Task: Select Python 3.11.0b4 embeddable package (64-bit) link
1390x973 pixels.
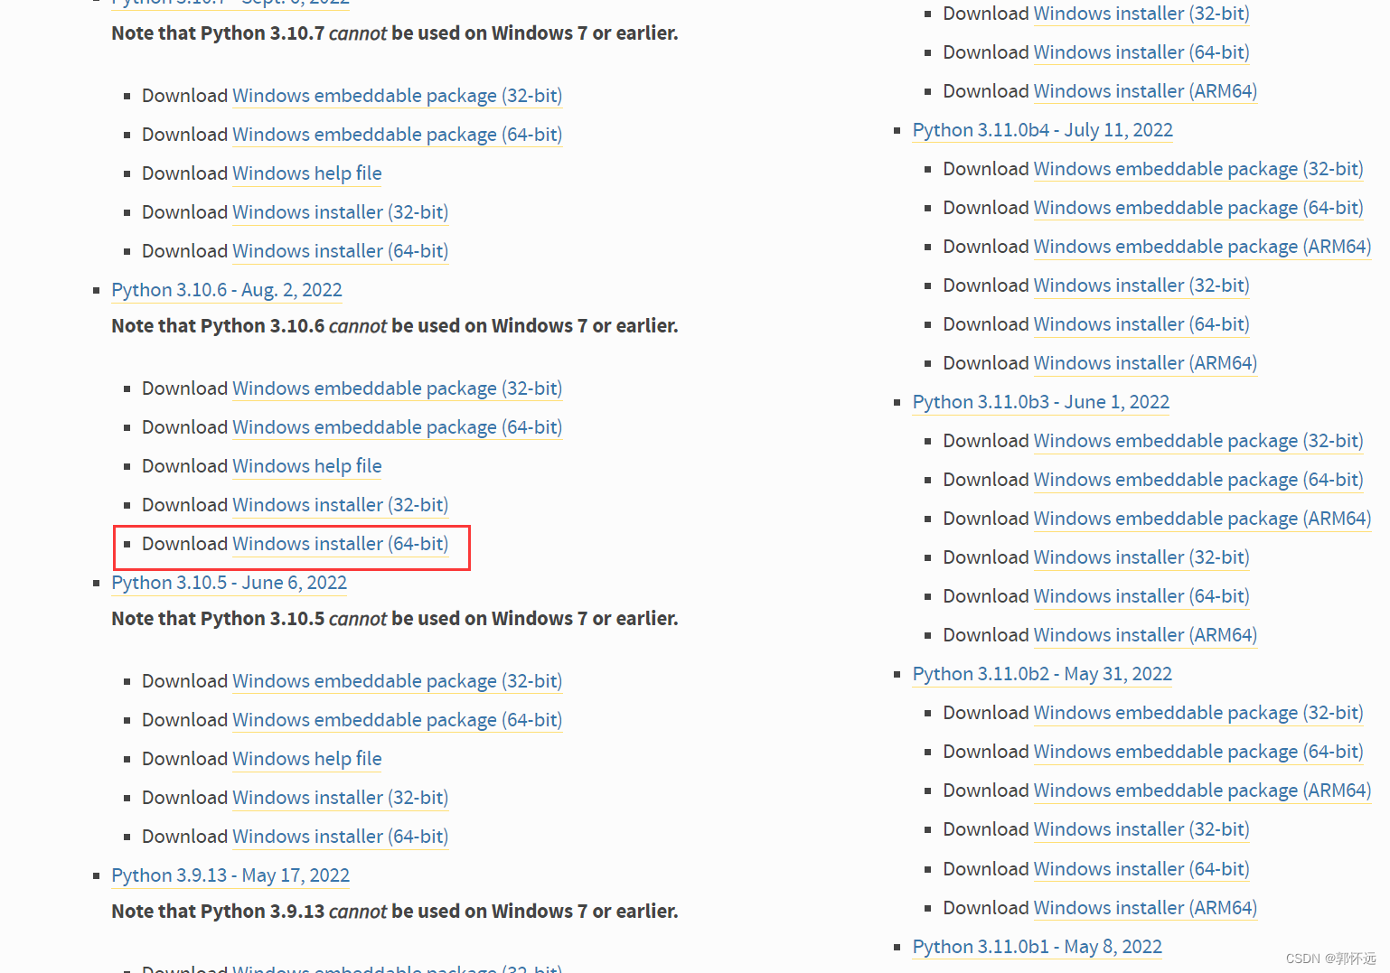Action: (1198, 208)
